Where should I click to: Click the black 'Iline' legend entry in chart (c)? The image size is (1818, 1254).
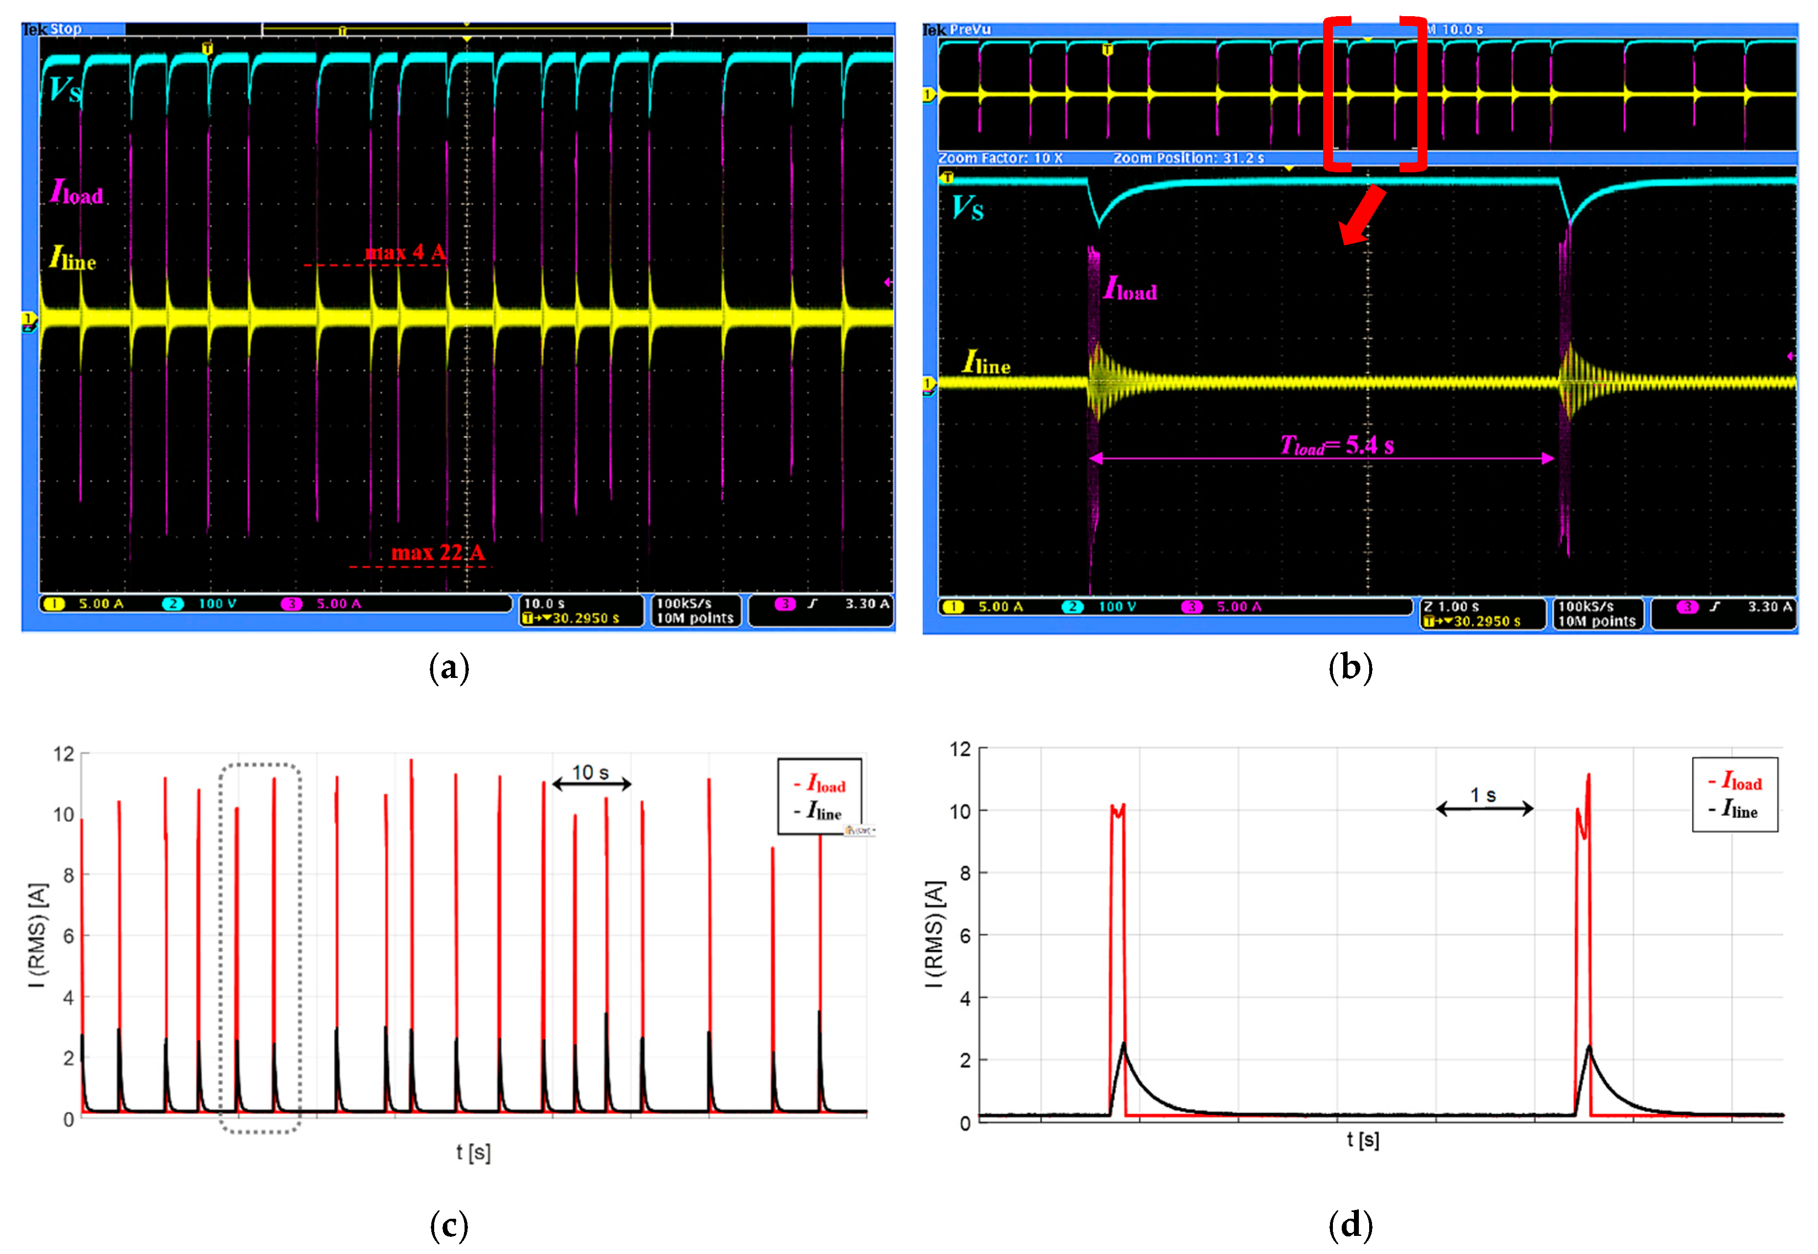pos(817,812)
